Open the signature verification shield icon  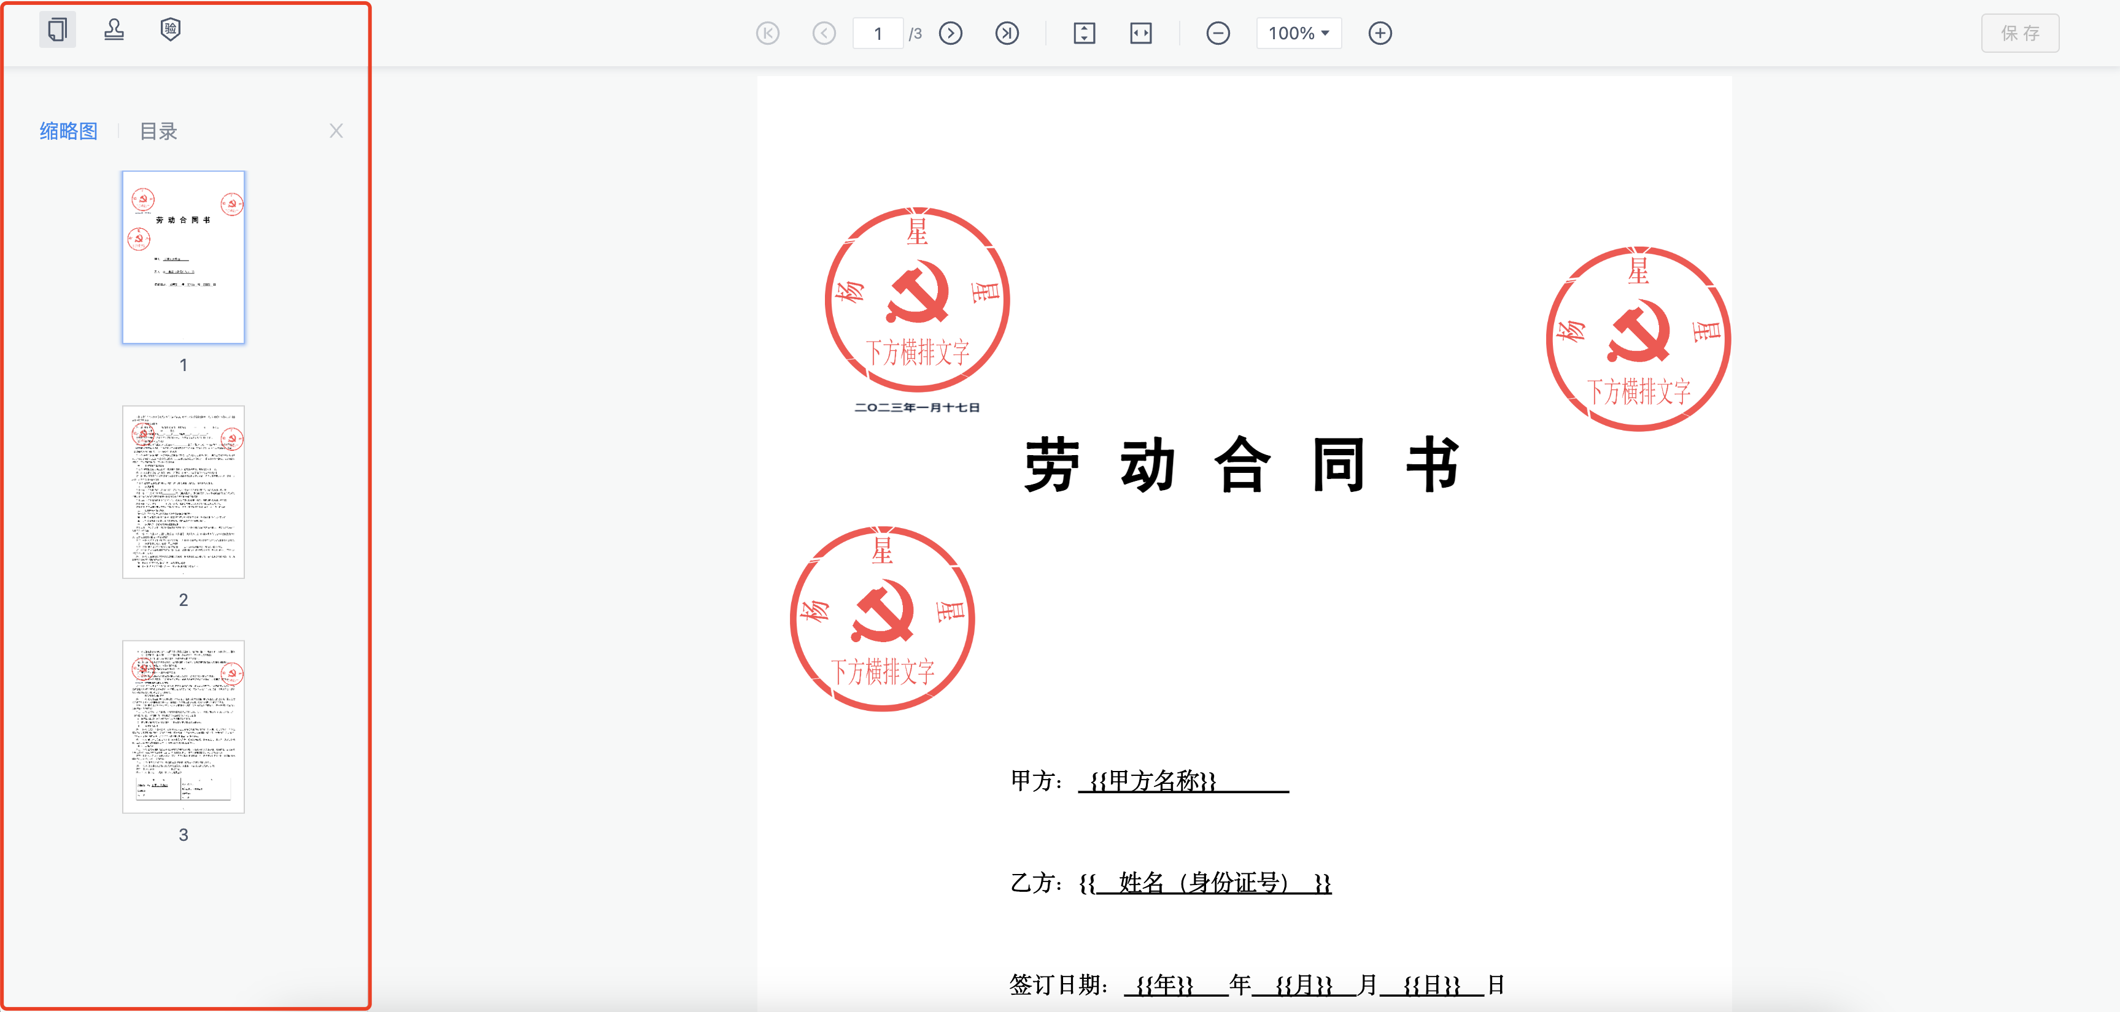coord(169,31)
